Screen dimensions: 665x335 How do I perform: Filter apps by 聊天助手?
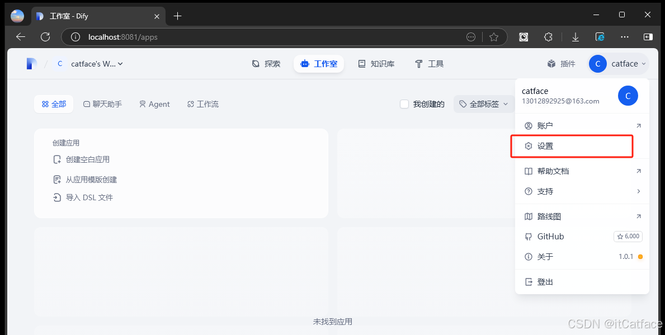point(103,104)
